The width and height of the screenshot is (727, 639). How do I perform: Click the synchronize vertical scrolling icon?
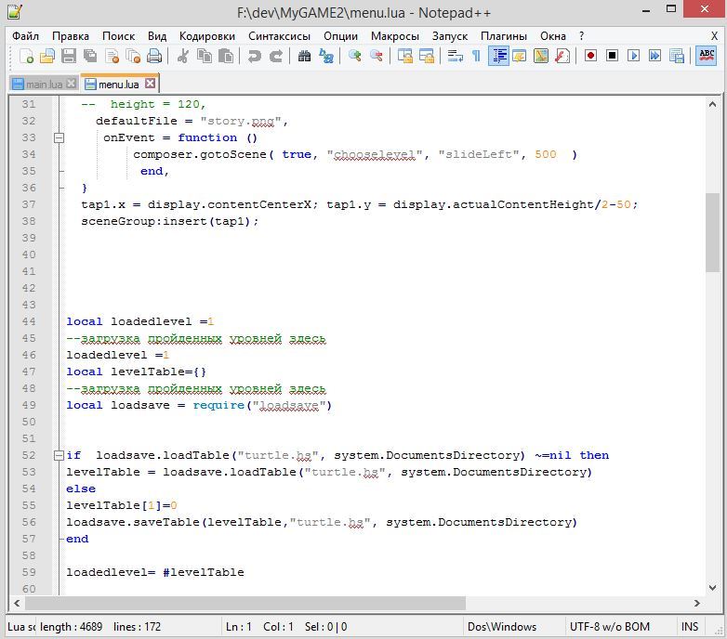[x=404, y=56]
